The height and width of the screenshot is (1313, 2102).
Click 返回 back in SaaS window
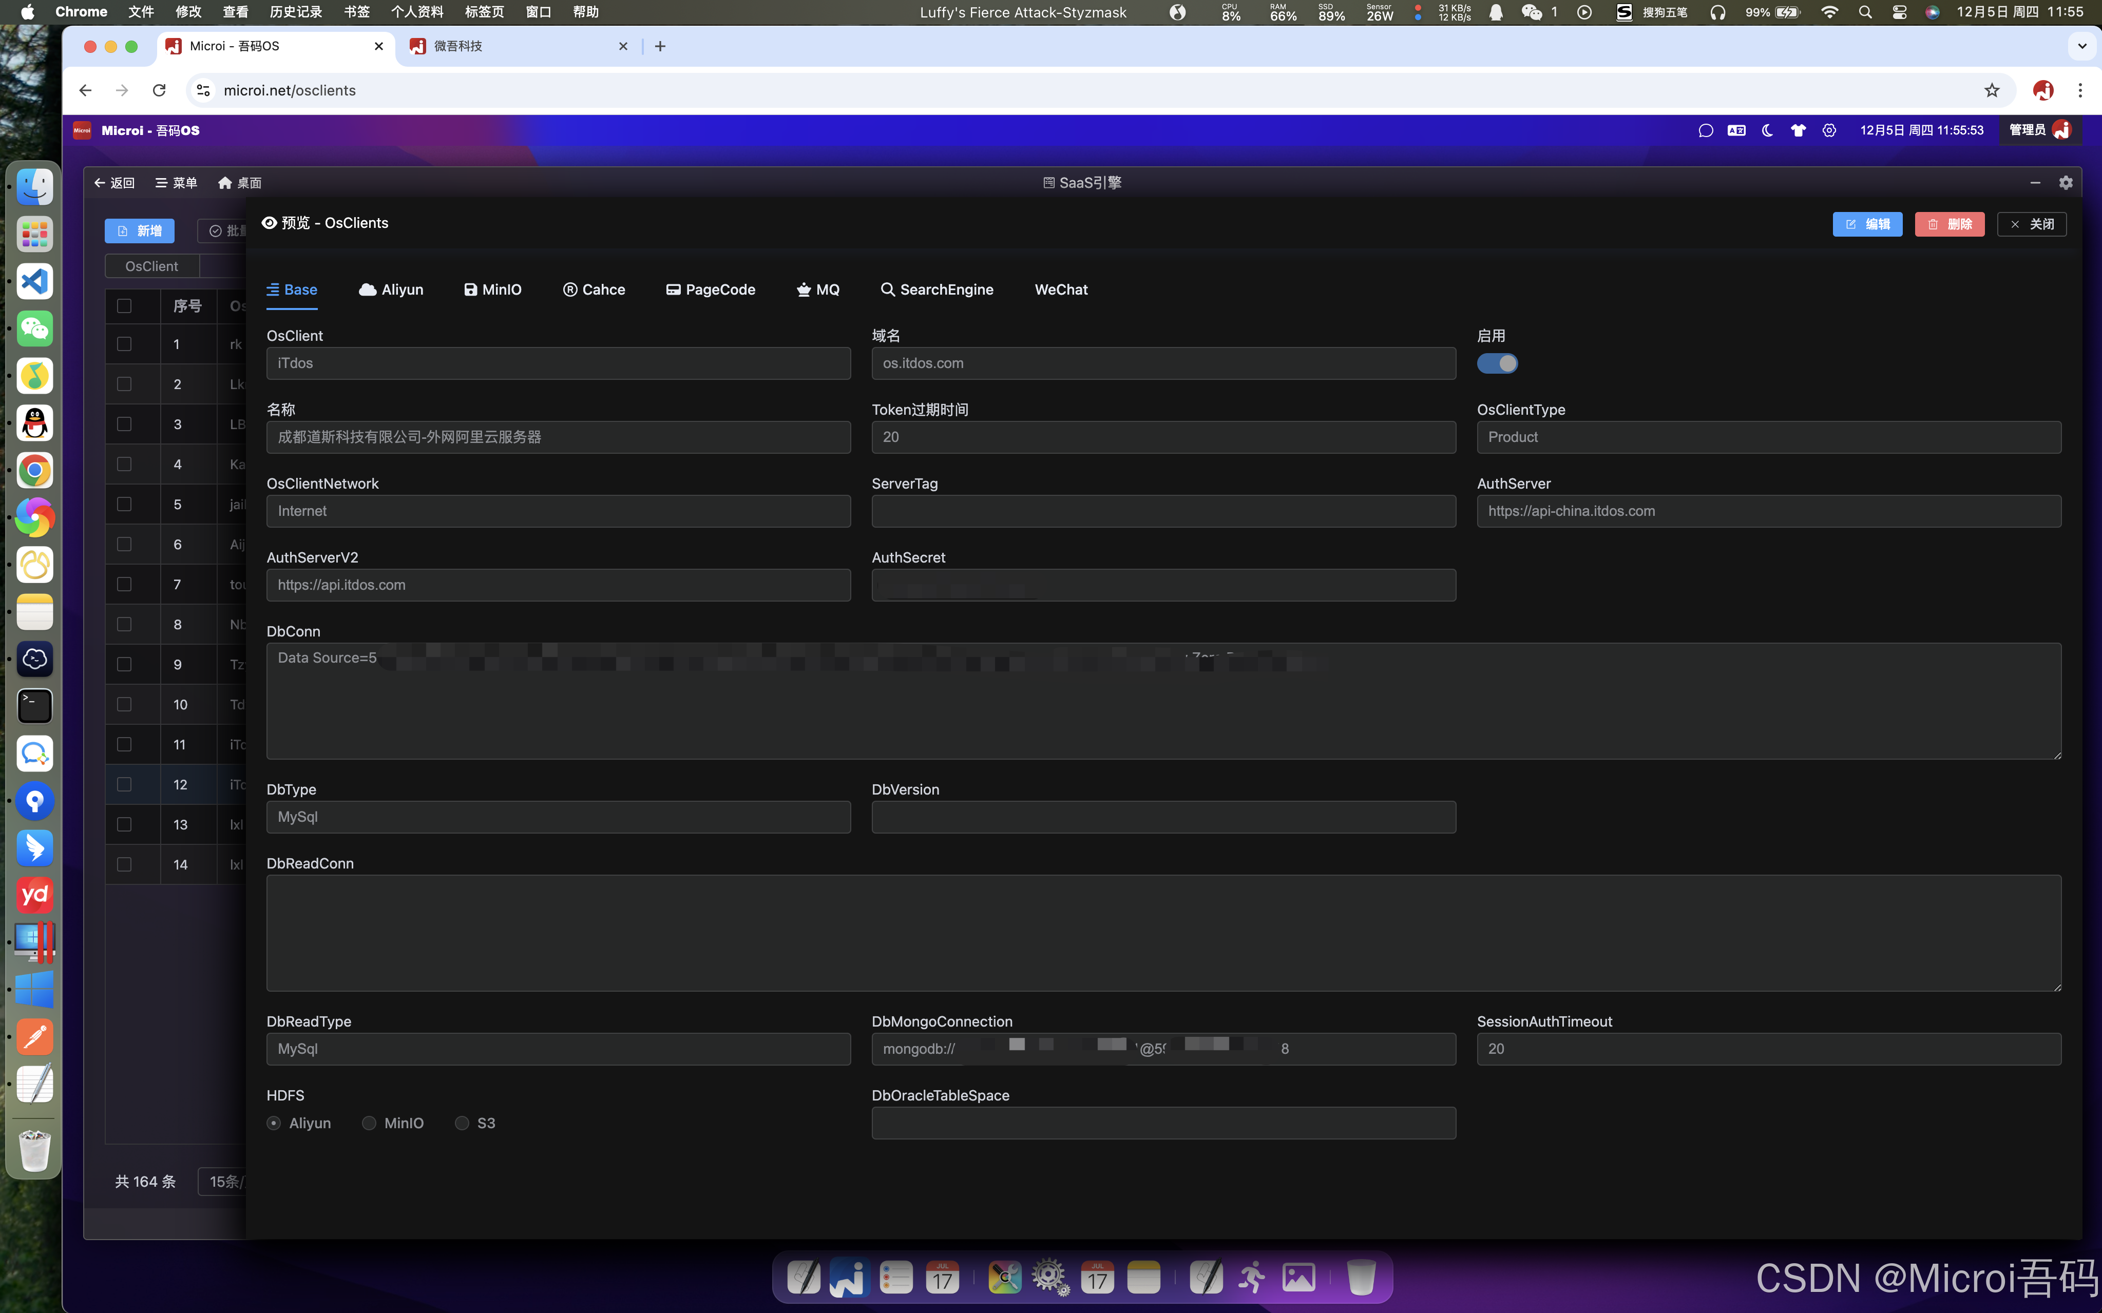(x=114, y=182)
